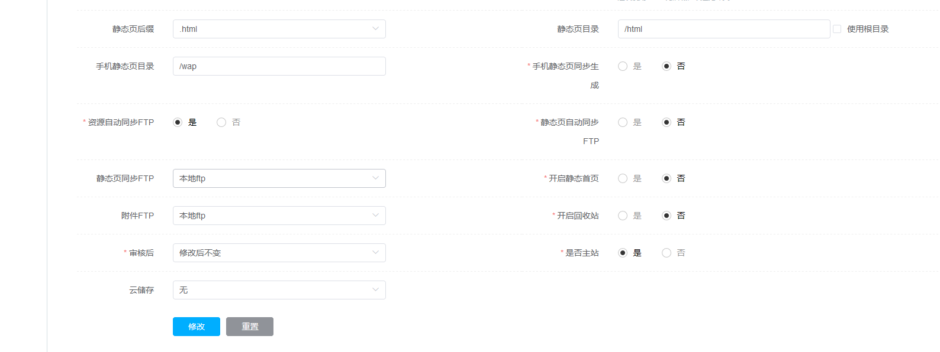The height and width of the screenshot is (352, 940).
Task: Expand the 静态页同步FTP dropdown
Action: [279, 178]
